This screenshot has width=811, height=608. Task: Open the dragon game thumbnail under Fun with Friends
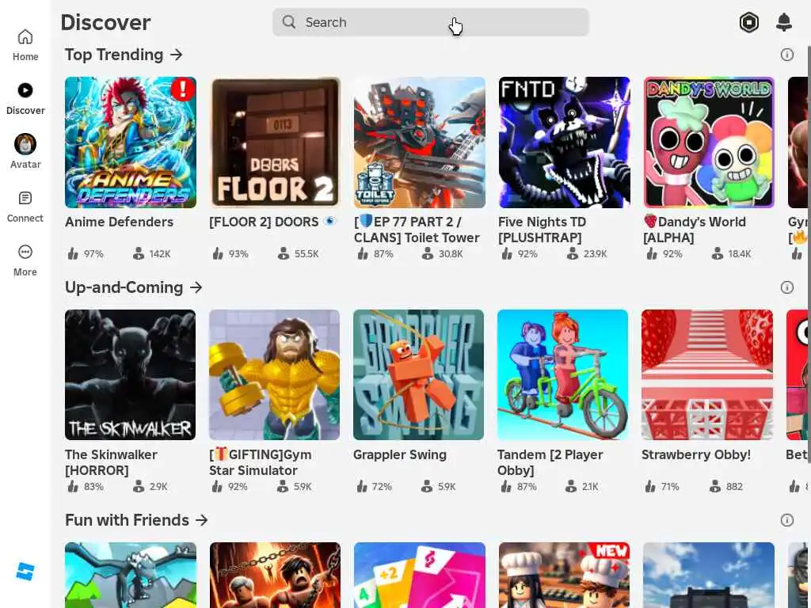[131, 575]
